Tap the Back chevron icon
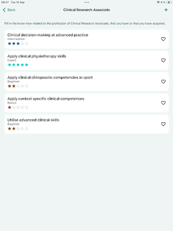This screenshot has width=173, height=231. [x=4, y=9]
